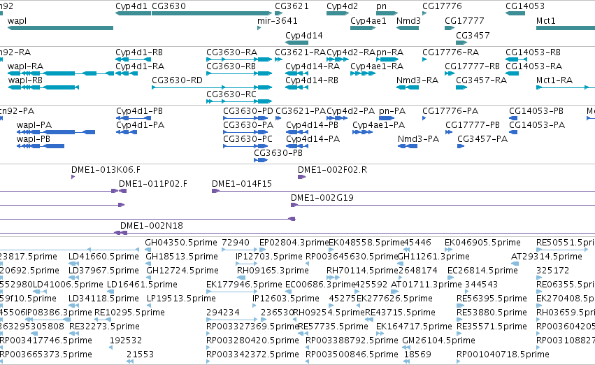The image size is (595, 365).
Task: Click the EC26814.5prime EST label
Action: 482,271
